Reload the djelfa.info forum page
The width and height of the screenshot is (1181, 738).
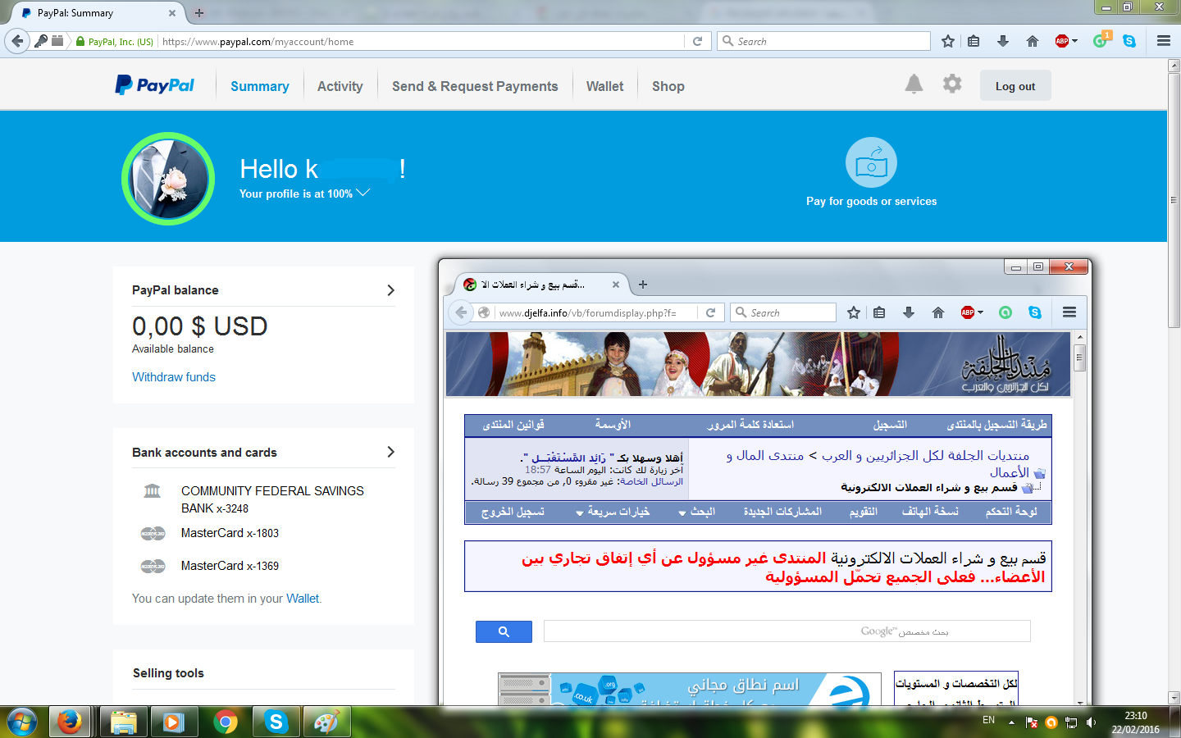[x=710, y=312]
